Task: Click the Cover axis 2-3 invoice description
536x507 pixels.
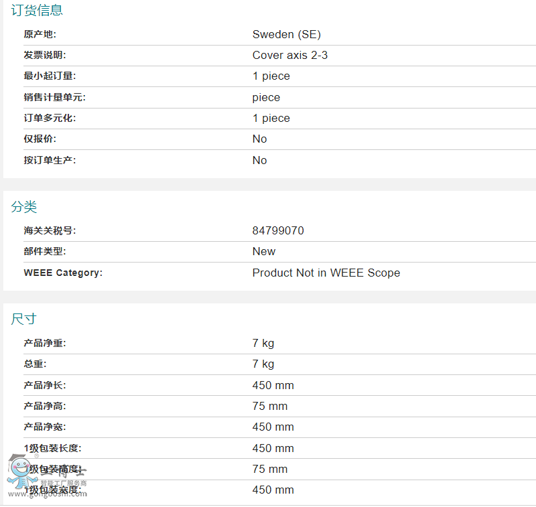Action: [x=289, y=55]
